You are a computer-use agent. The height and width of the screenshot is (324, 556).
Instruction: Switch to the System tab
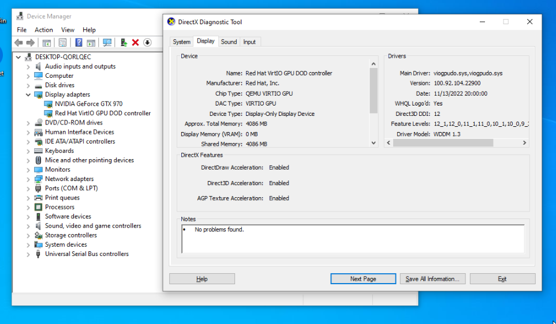pos(181,42)
